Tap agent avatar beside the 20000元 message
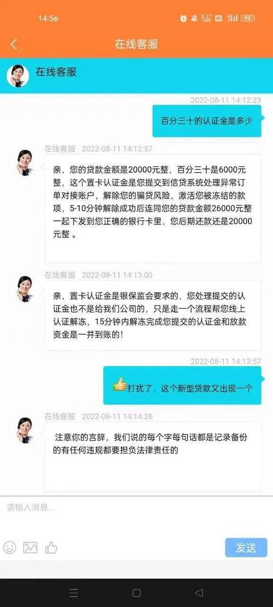 pos(25,163)
